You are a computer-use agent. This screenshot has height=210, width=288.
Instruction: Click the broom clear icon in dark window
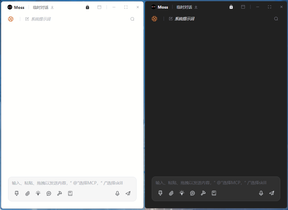[160, 193]
